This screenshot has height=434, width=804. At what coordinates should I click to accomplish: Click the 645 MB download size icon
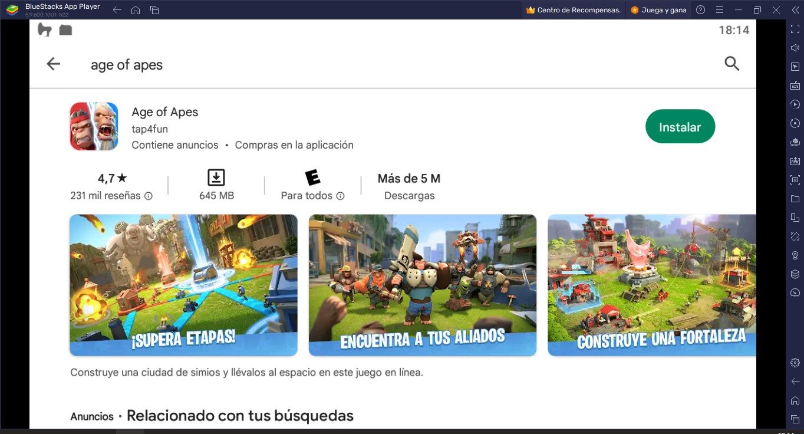click(216, 177)
